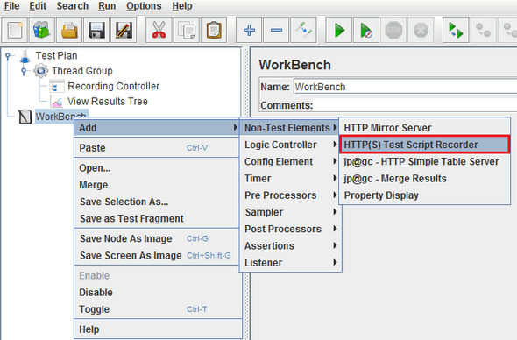The height and width of the screenshot is (340, 517).
Task: Select the Thread Group tree label
Action: point(82,71)
